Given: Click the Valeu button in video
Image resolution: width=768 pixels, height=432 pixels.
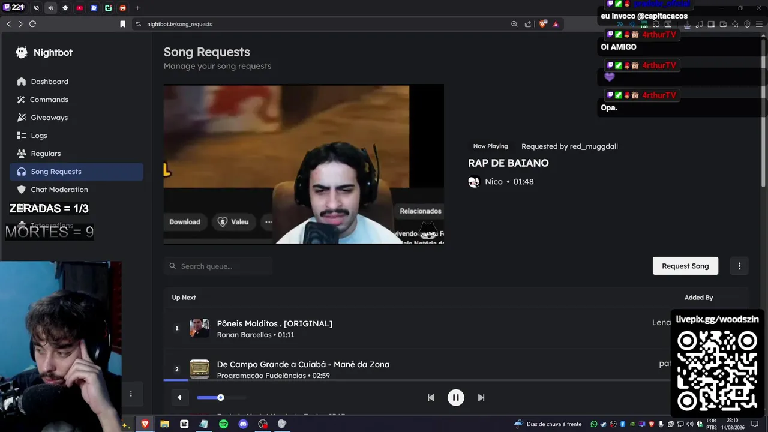Looking at the screenshot, I should pos(233,222).
